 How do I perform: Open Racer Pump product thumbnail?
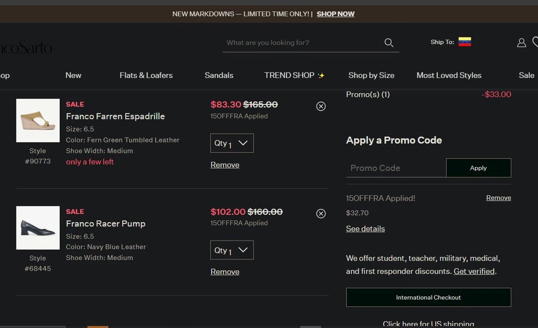pyautogui.click(x=38, y=228)
